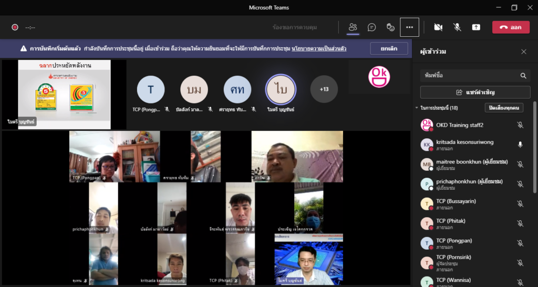The image size is (538, 287).
Task: Click muted mic icon for TCP (Phitak) row
Action: point(520,223)
